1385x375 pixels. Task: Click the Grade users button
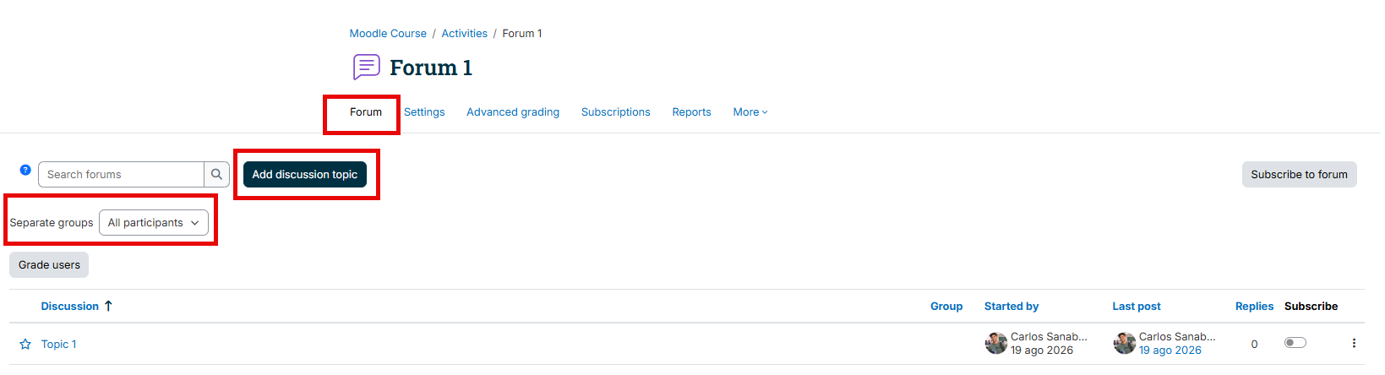point(49,265)
